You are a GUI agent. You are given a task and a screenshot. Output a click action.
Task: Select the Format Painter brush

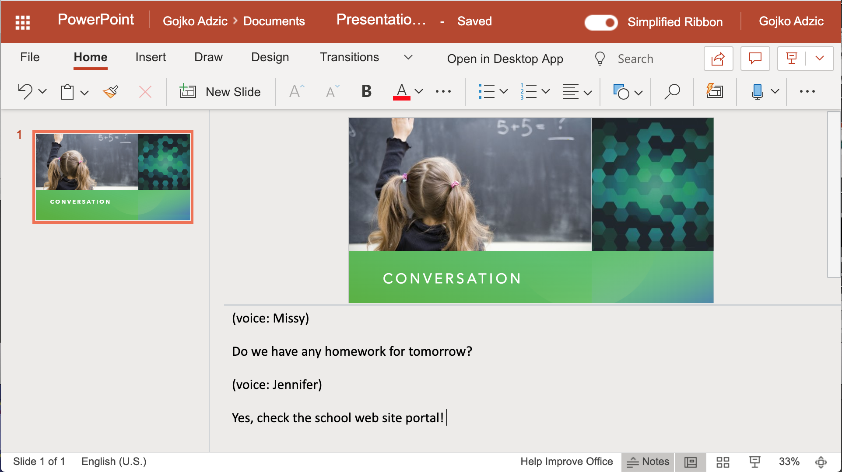[x=111, y=92]
